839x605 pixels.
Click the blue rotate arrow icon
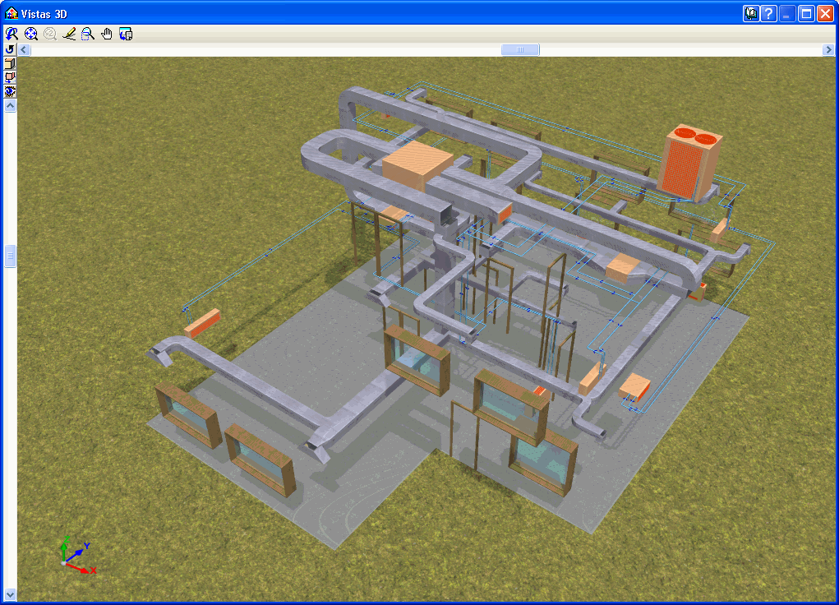tap(10, 49)
